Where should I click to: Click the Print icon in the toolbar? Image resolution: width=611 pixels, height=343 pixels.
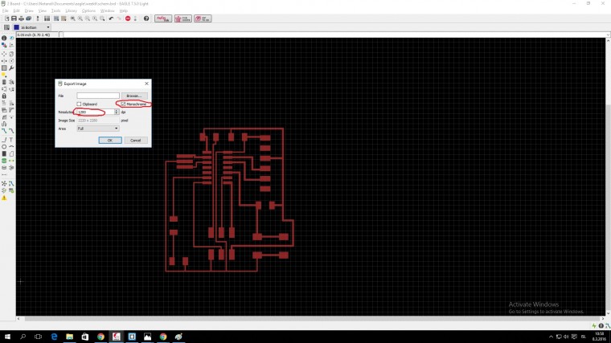point(21,18)
